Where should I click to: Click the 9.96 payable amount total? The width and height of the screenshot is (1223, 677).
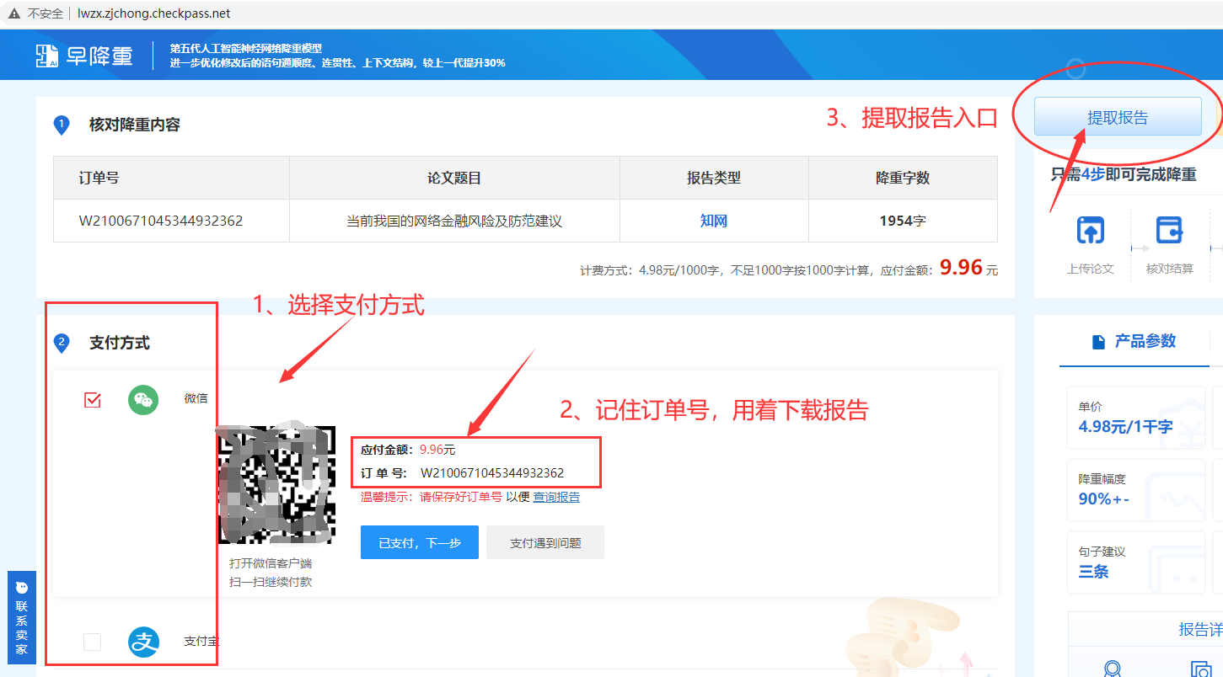coord(962,267)
